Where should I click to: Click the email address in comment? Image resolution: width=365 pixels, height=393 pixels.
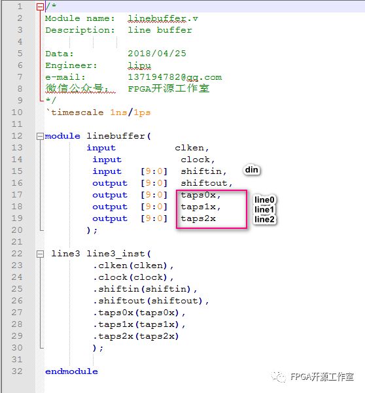[175, 77]
